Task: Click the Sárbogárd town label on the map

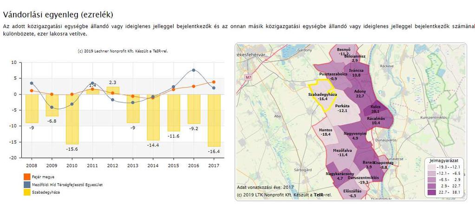Action: 303,170
